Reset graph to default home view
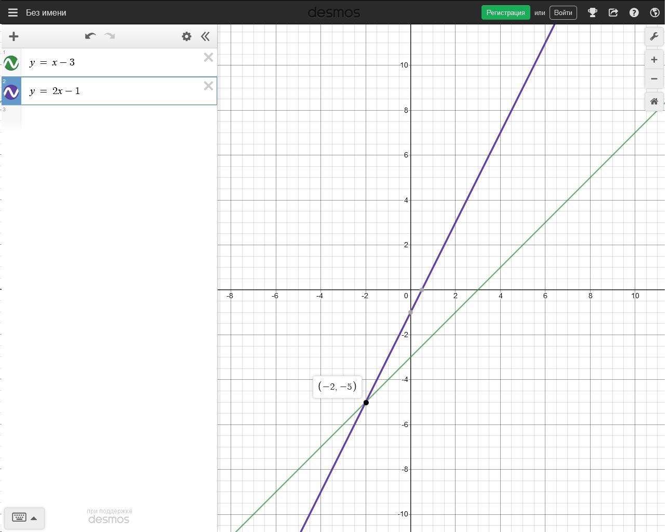This screenshot has width=669, height=532. (x=654, y=102)
